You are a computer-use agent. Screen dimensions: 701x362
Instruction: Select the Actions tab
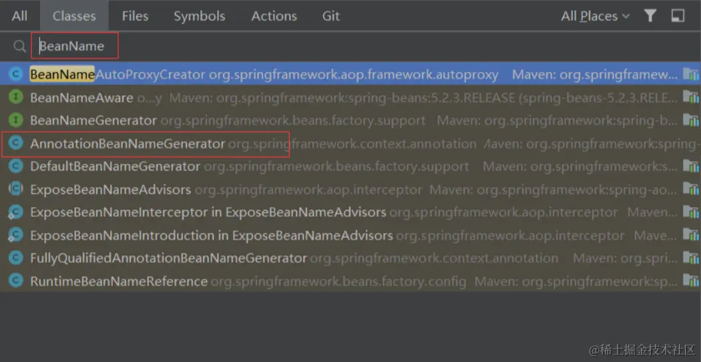(274, 16)
